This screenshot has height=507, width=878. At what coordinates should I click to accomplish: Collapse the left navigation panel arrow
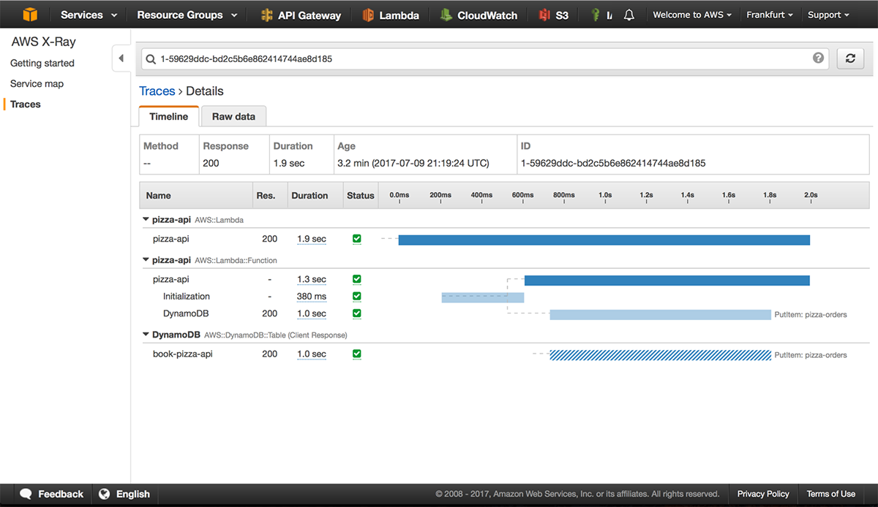121,58
